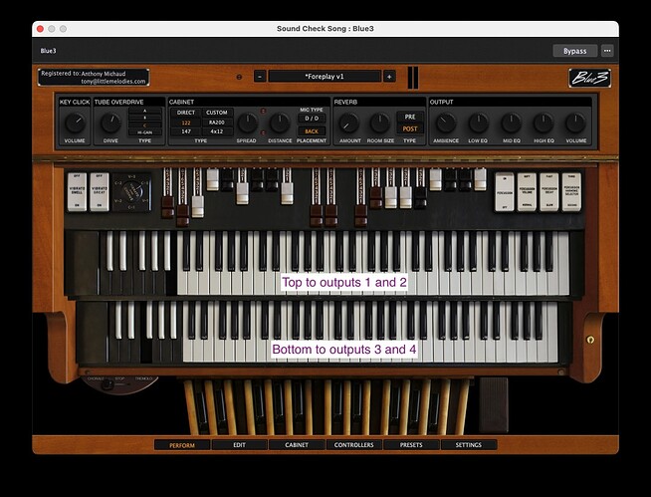Click the Cabinet Spread knob
The width and height of the screenshot is (651, 497).
pos(247,123)
